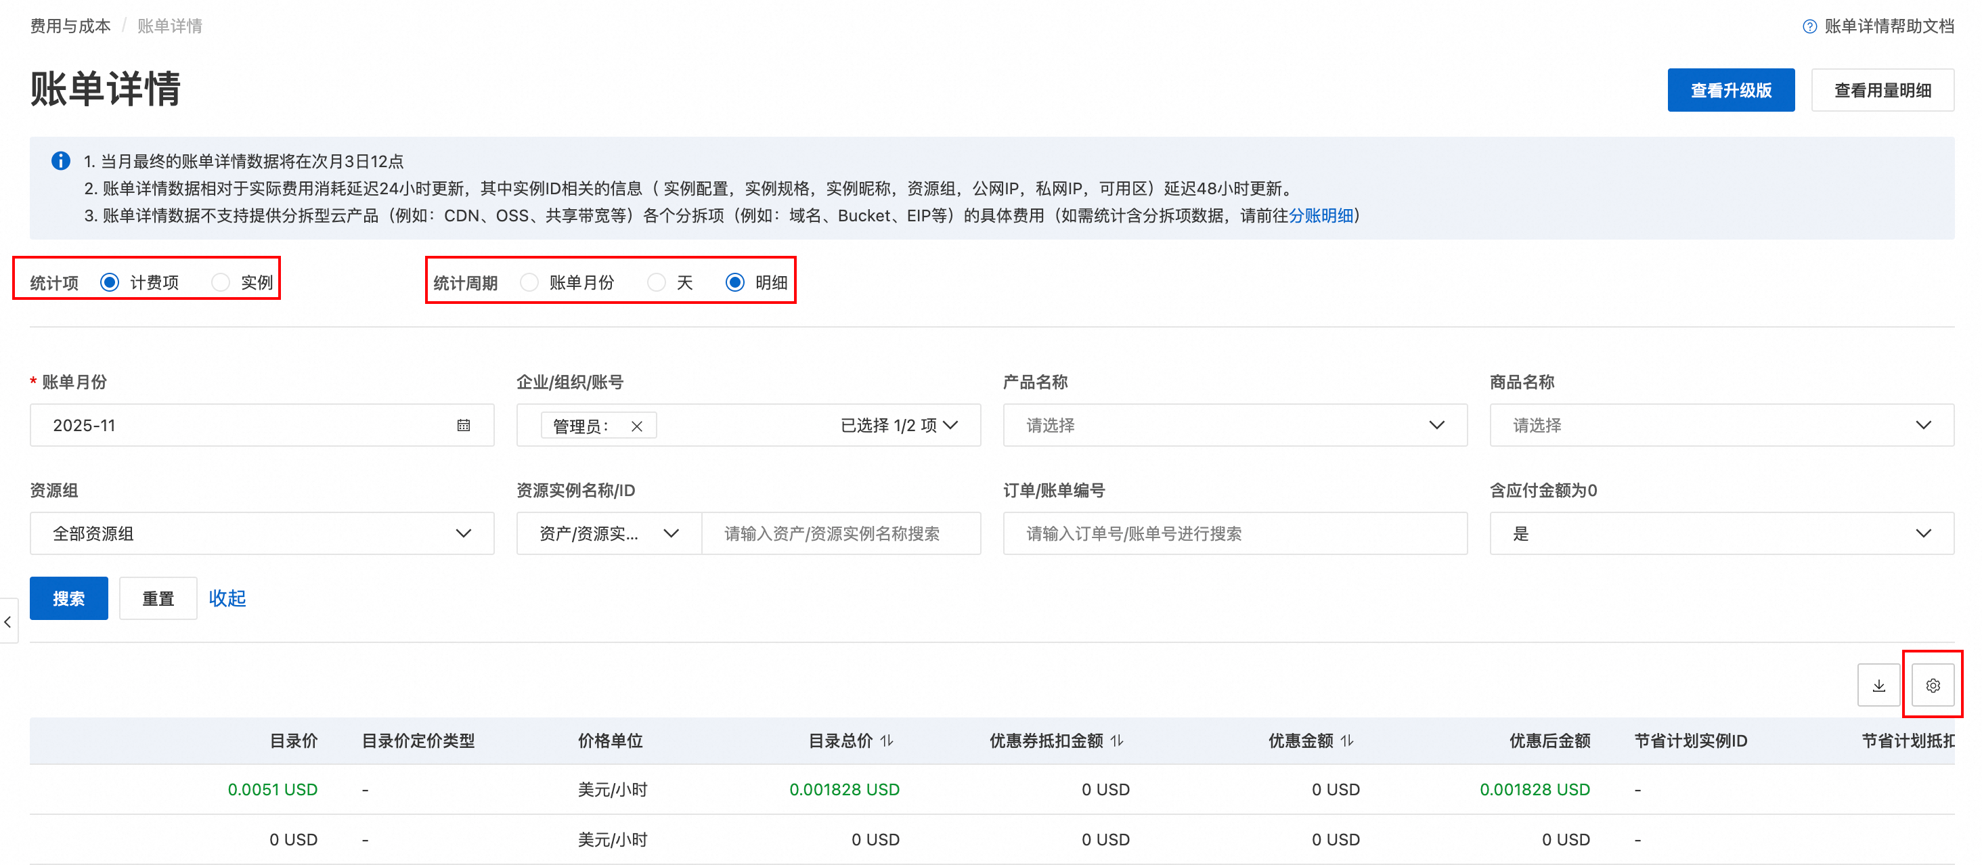1982x865 pixels.
Task: Select the 实例 radio button
Action: pyautogui.click(x=221, y=282)
